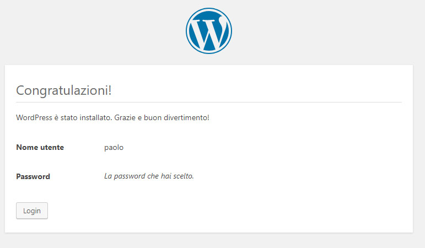Screen dimensions: 425x248
Task: Click the 'WordPress è stato installato' message
Action: 112,117
